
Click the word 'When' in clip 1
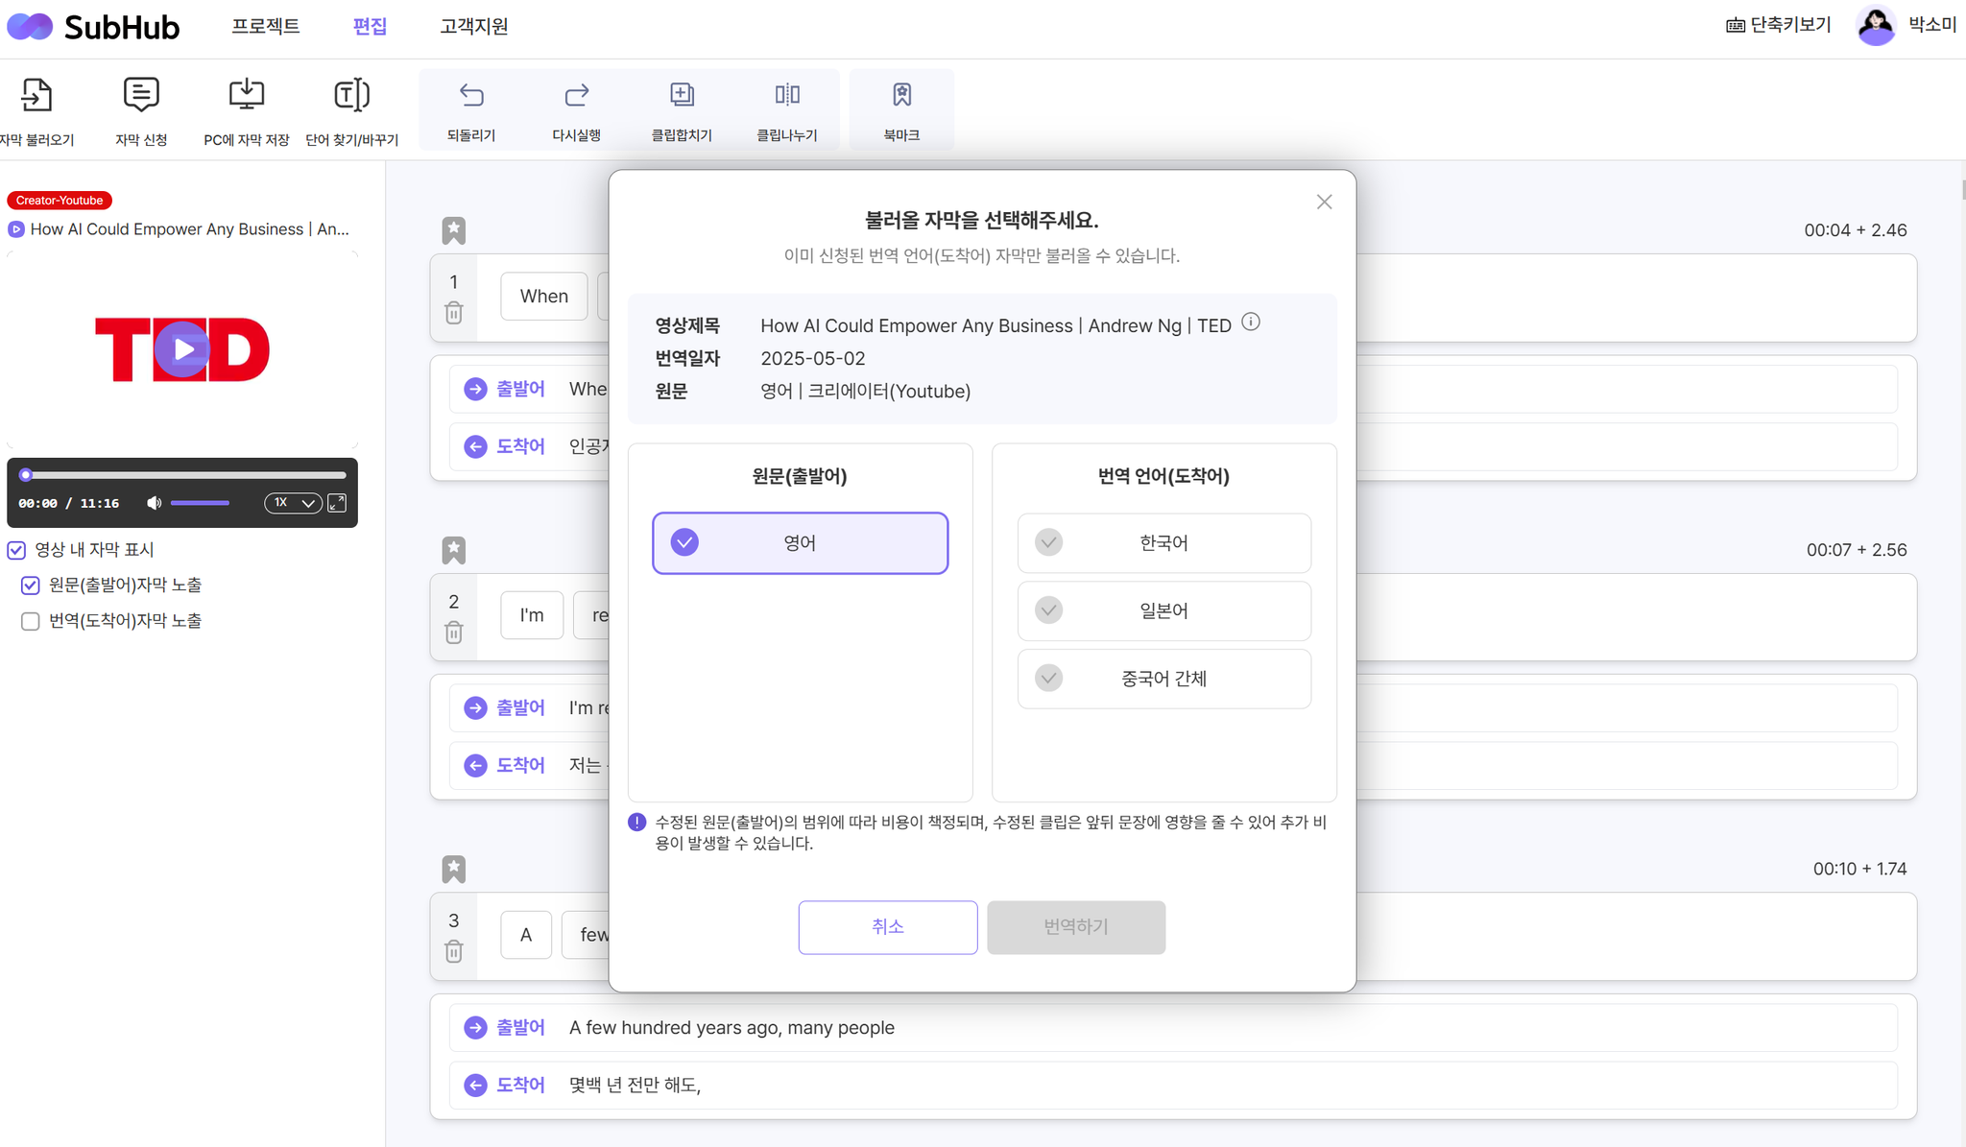point(544,297)
